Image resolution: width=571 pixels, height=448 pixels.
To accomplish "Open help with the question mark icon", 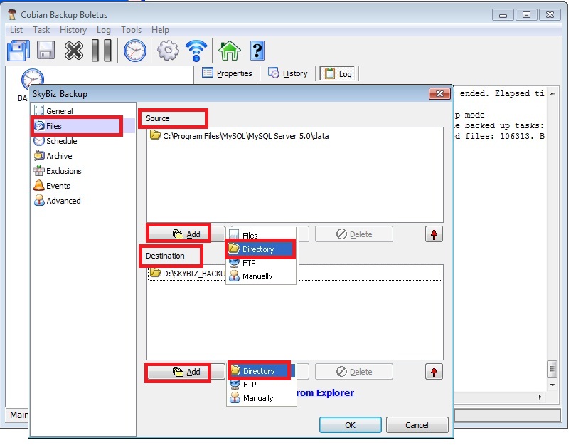I will 257,51.
